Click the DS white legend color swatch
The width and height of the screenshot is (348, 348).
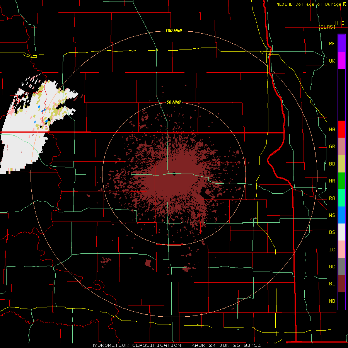[341, 232]
